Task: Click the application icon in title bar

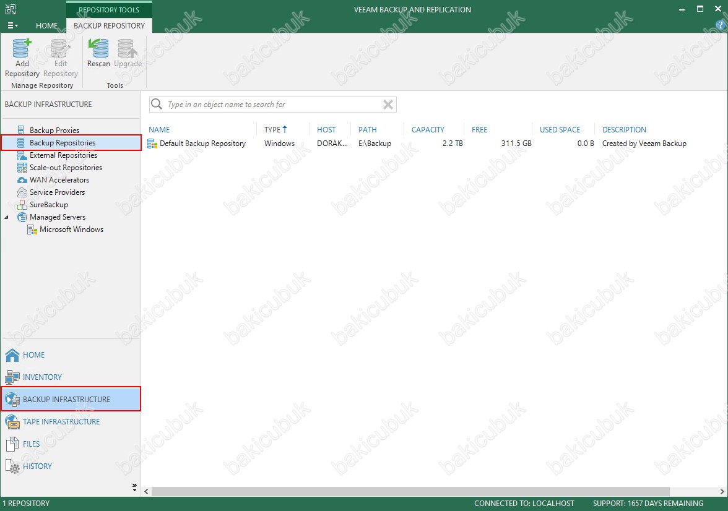Action: pos(10,9)
